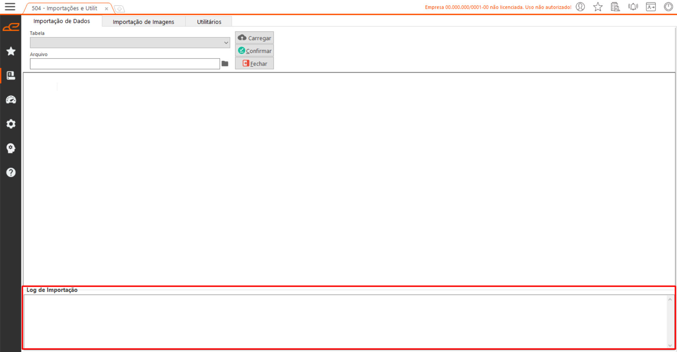Click the switch user icon
677x352 pixels.
pyautogui.click(x=651, y=7)
